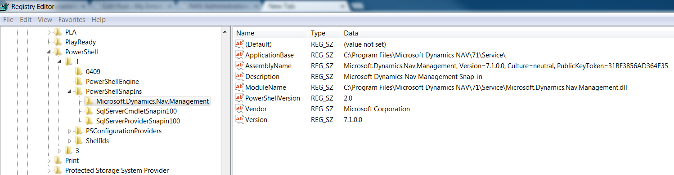Select the PlayReady key label
This screenshot has width=674, height=175.
(81, 42)
